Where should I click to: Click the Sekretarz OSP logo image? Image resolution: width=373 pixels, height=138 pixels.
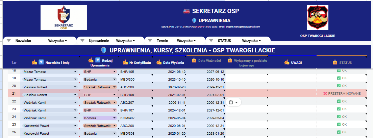64,17
